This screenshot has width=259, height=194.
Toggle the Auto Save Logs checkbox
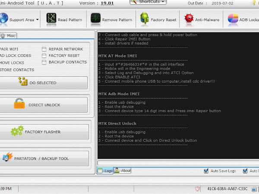coord(206,171)
